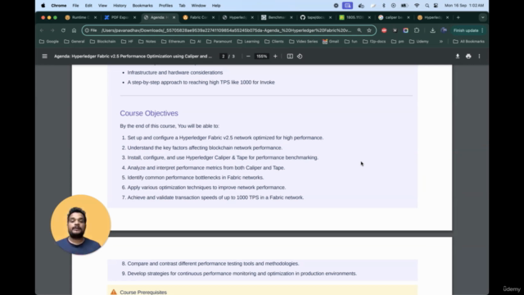The image size is (524, 295).
Task: Open the Blockchain bookmarks folder
Action: pos(102,42)
